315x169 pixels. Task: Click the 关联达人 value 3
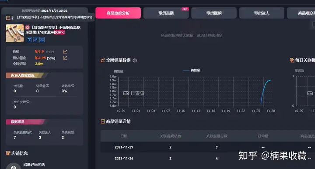[40, 137]
